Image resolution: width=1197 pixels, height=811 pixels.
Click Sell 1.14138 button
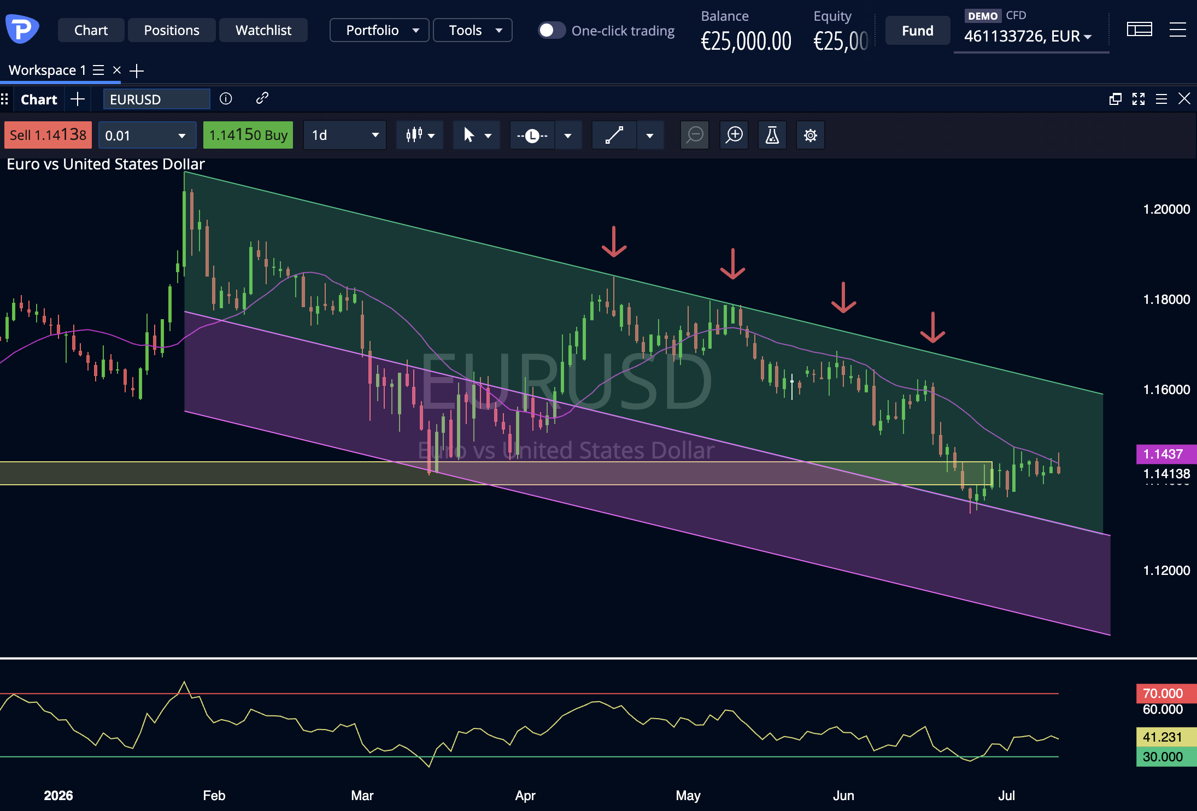click(48, 135)
